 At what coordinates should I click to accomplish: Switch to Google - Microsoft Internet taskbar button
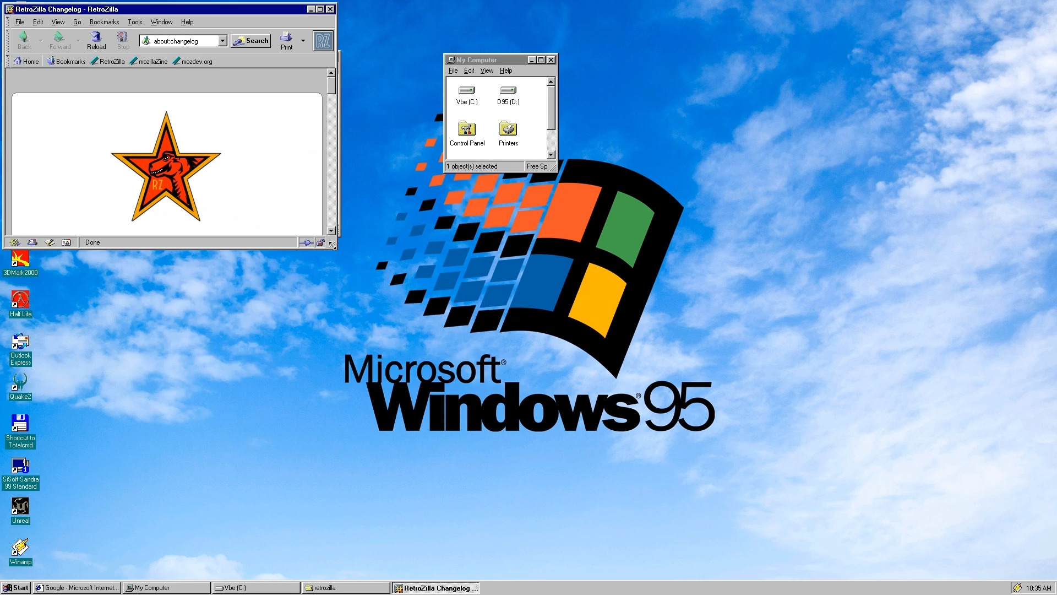click(x=77, y=588)
